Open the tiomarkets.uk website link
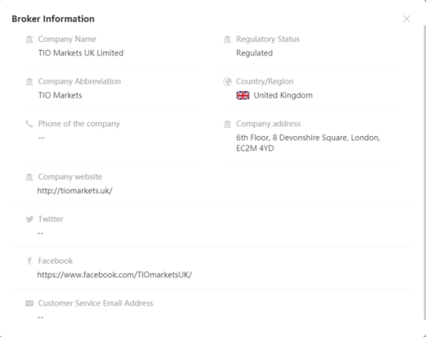Image resolution: width=426 pixels, height=337 pixels. (x=75, y=191)
